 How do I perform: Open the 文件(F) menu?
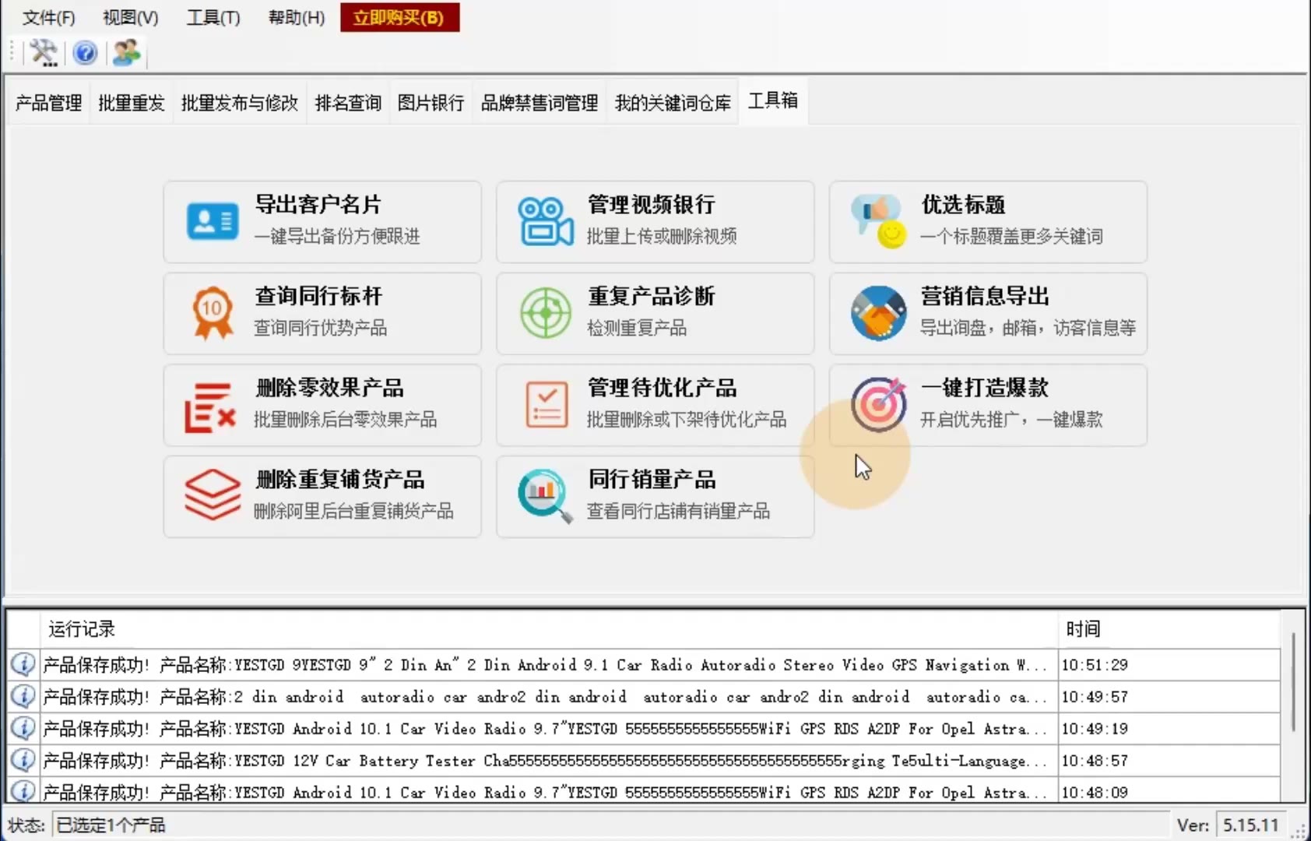click(48, 17)
